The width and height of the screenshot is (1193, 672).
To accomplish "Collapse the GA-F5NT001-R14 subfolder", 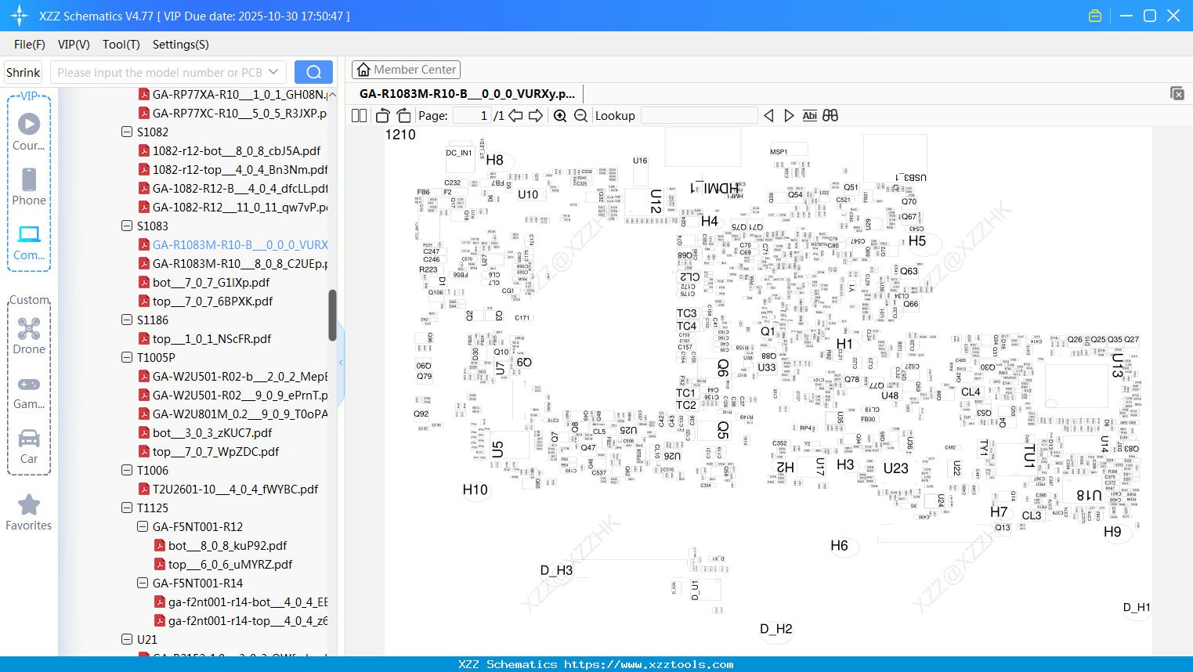I will [143, 583].
